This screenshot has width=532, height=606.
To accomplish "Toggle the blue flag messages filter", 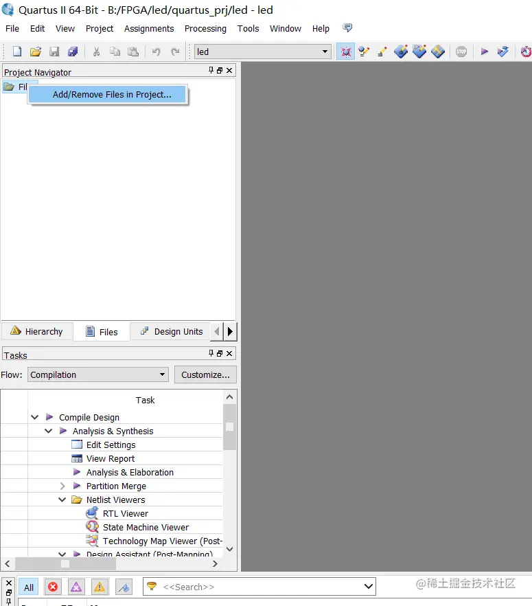I will pyautogui.click(x=124, y=587).
